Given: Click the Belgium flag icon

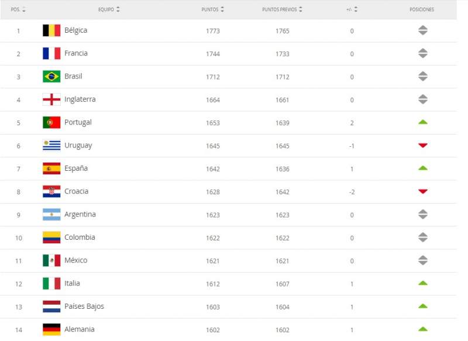Looking at the screenshot, I should click(51, 30).
